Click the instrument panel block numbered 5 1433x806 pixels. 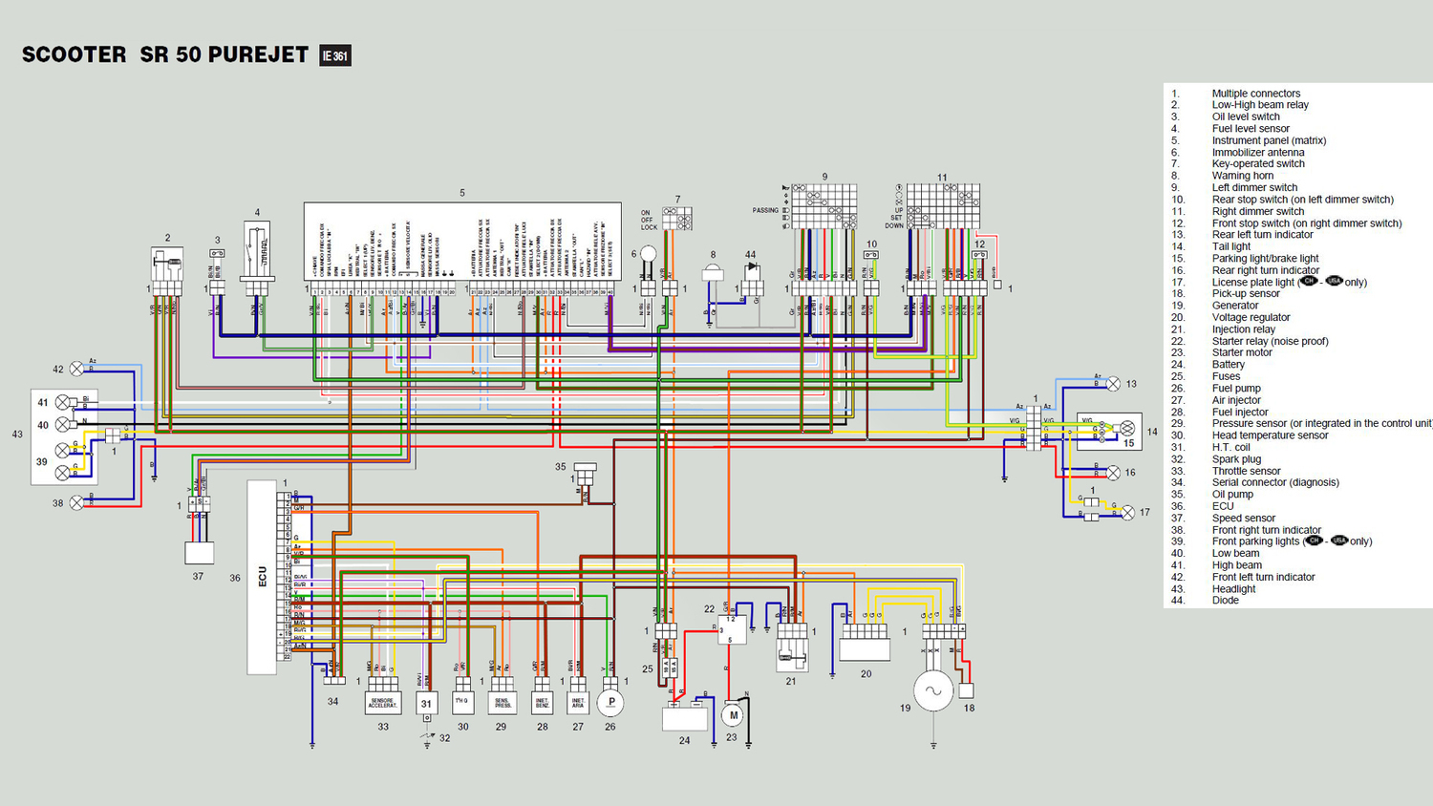click(462, 242)
